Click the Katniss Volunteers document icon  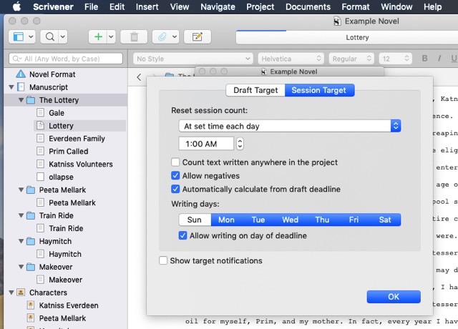click(x=40, y=164)
